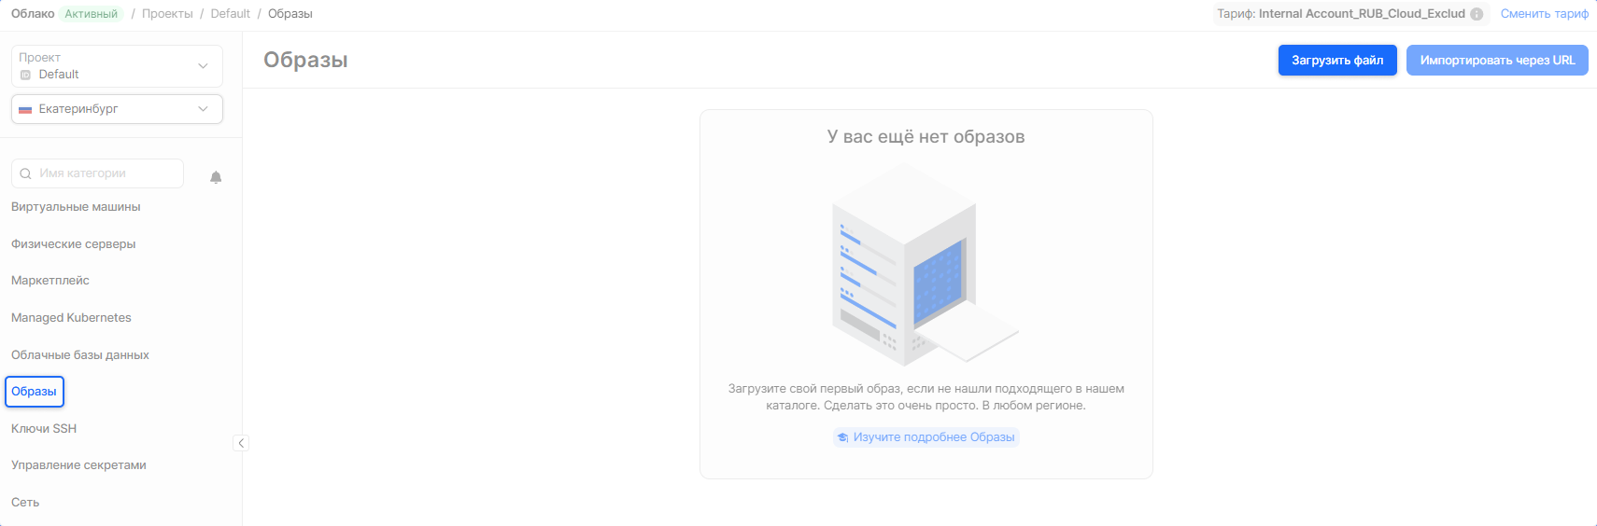Select Облачные базы данных in sidebar
The image size is (1597, 526).
click(x=80, y=355)
